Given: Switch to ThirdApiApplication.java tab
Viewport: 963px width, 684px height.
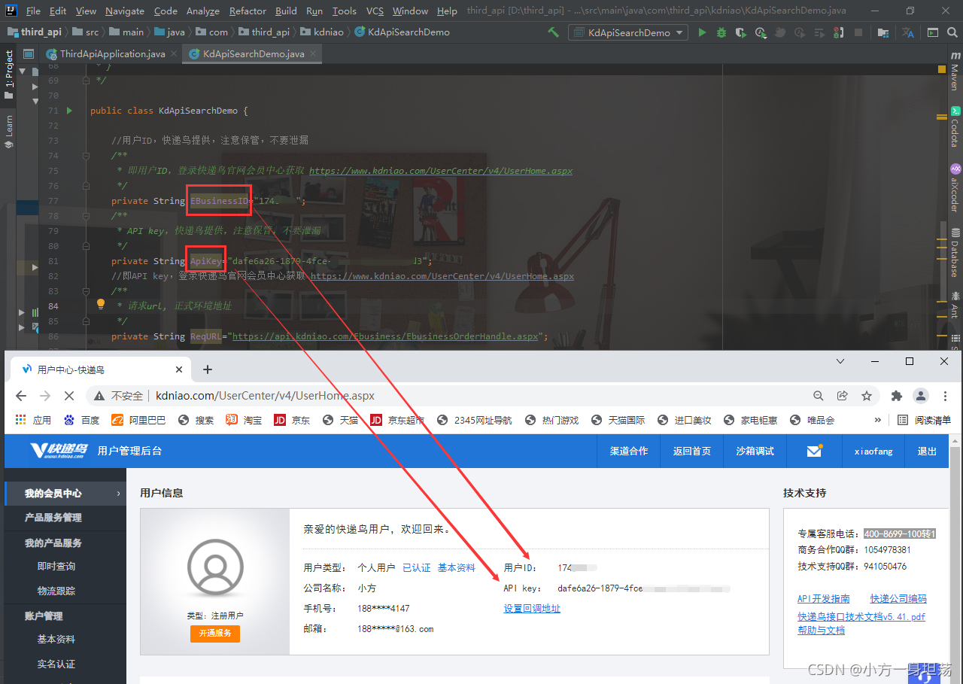Looking at the screenshot, I should point(113,54).
